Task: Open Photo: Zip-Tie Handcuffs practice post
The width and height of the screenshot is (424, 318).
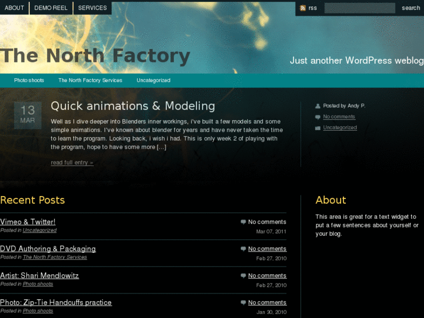Action: tap(56, 302)
